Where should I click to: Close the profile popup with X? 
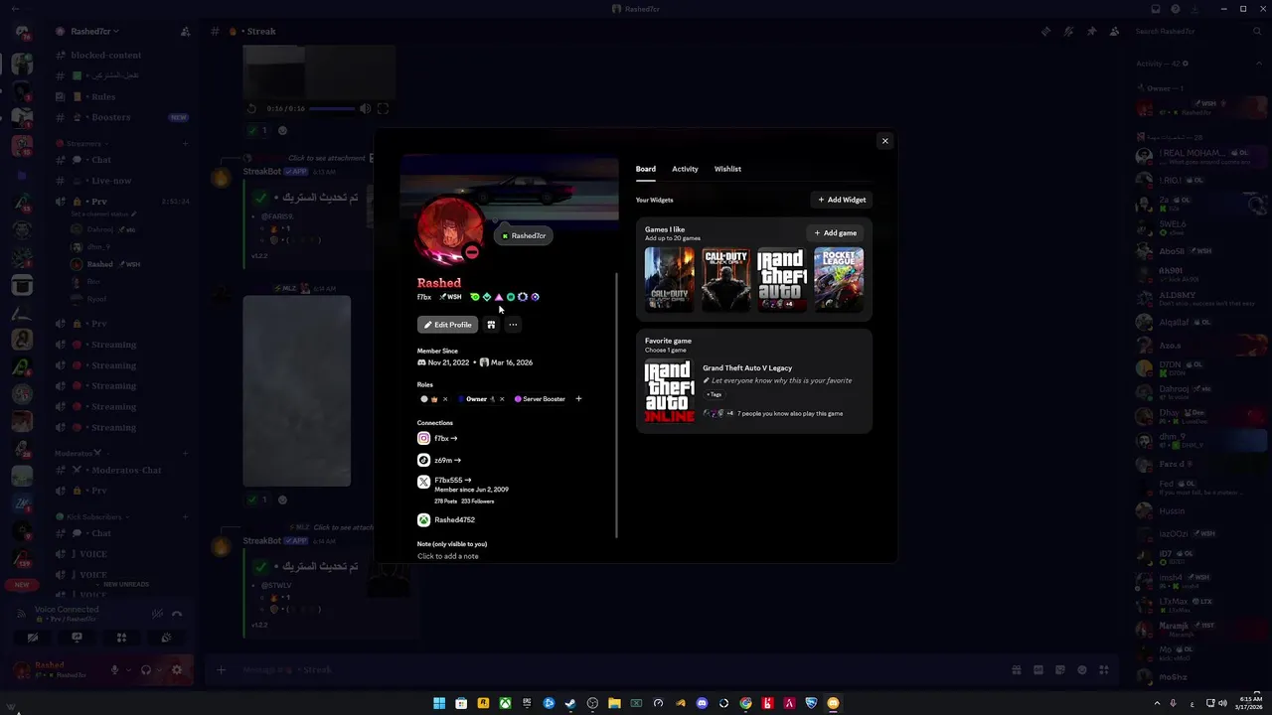tap(884, 141)
